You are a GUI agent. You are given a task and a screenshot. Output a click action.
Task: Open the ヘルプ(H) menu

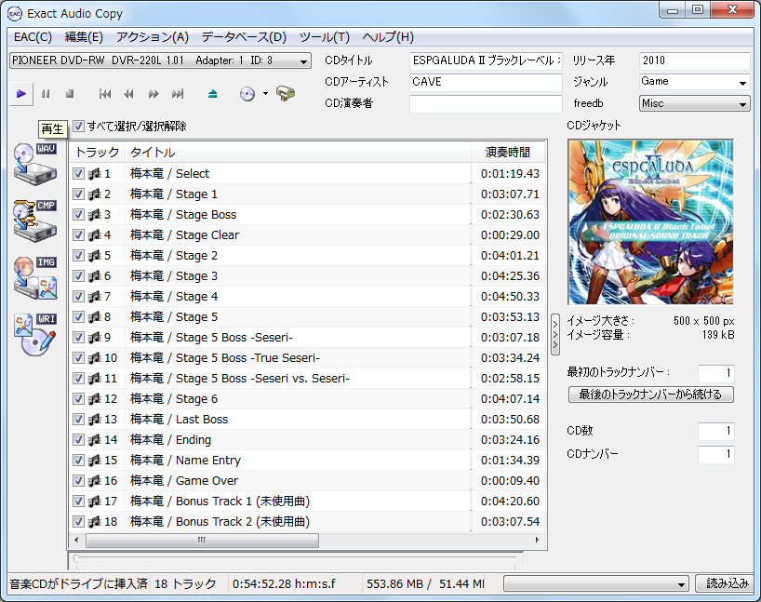point(388,37)
